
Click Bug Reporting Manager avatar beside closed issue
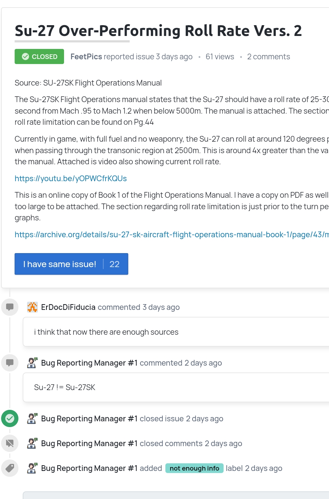[x=32, y=418]
